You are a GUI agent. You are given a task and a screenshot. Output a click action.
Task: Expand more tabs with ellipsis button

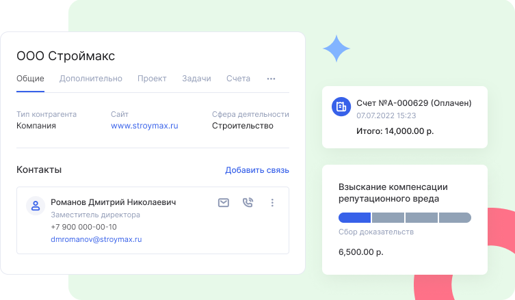pyautogui.click(x=271, y=79)
